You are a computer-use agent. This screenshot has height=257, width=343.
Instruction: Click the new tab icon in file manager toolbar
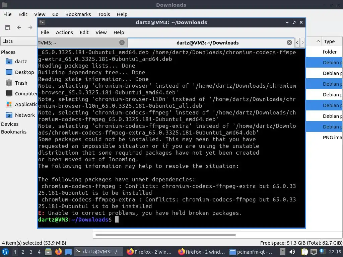[8, 27]
